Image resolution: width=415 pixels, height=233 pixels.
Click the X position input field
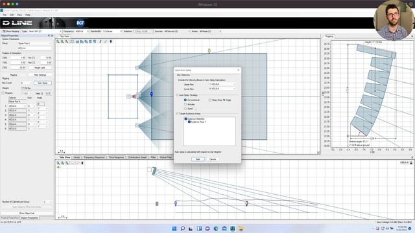18,58
